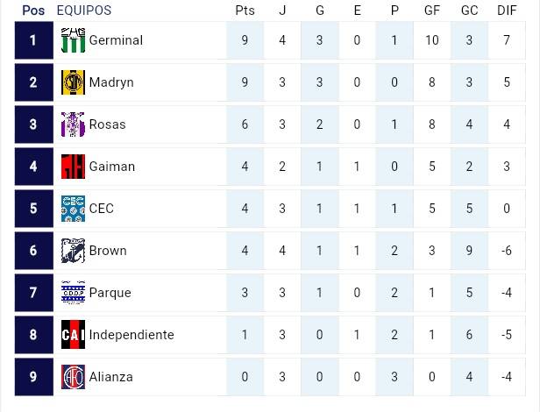Viewport: 540px width, 412px height.
Task: Click the Rosas team crest
Action: pyautogui.click(x=73, y=124)
